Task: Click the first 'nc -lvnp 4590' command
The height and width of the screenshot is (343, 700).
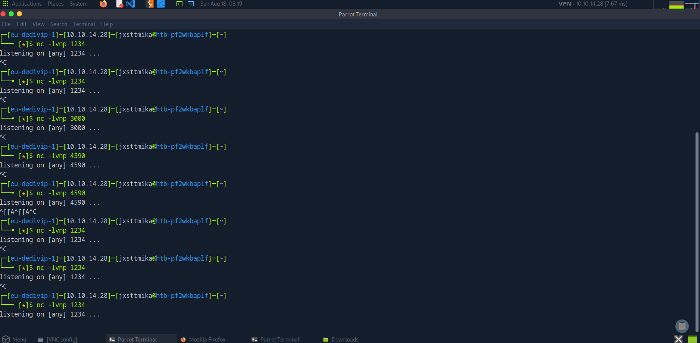Action: 61,156
